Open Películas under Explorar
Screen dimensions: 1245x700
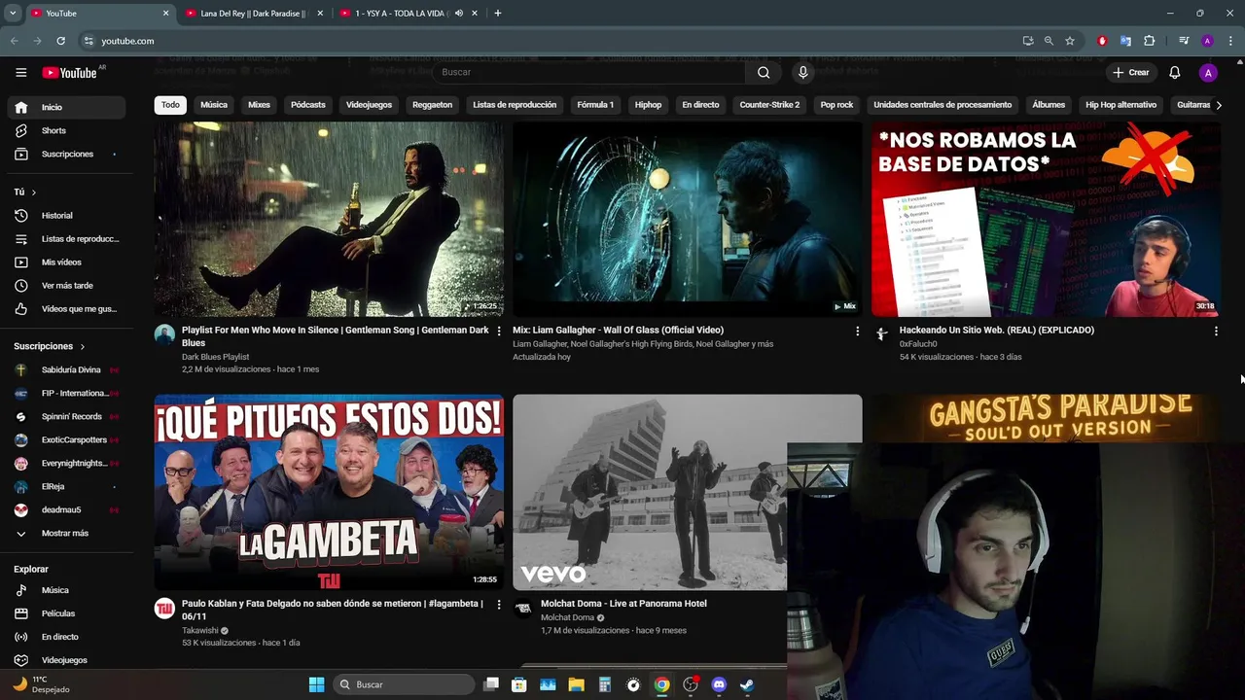click(67, 613)
